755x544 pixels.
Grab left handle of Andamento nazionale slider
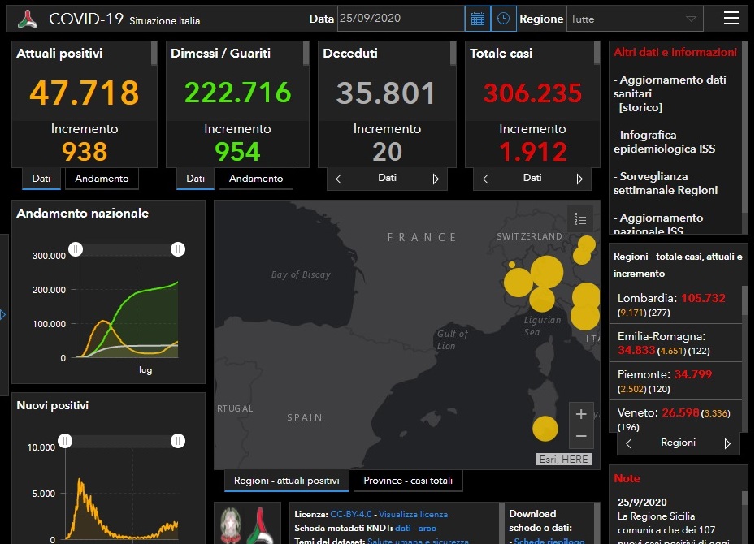(x=76, y=249)
